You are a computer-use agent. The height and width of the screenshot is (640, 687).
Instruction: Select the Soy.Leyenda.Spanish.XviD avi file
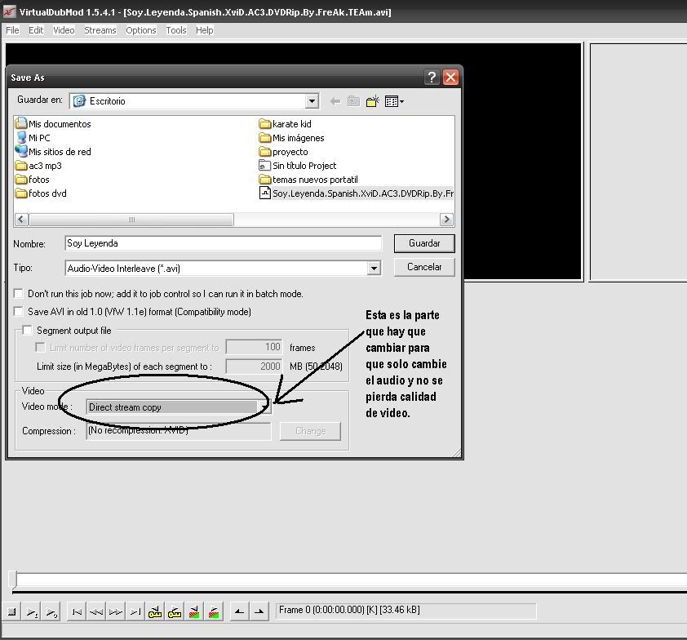pos(357,193)
